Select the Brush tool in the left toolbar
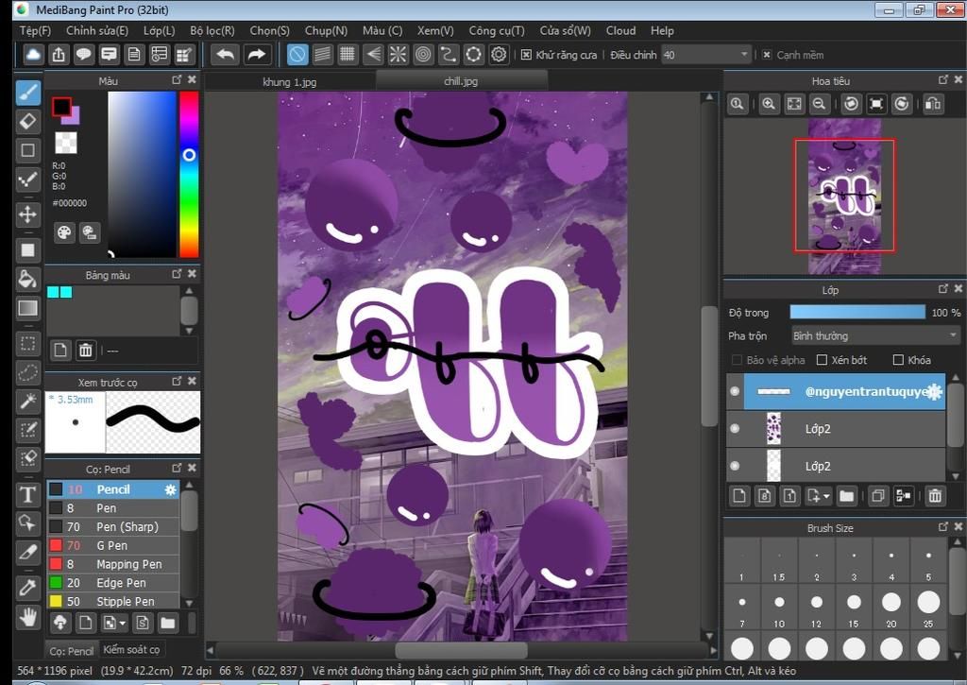The width and height of the screenshot is (967, 685). pyautogui.click(x=27, y=92)
